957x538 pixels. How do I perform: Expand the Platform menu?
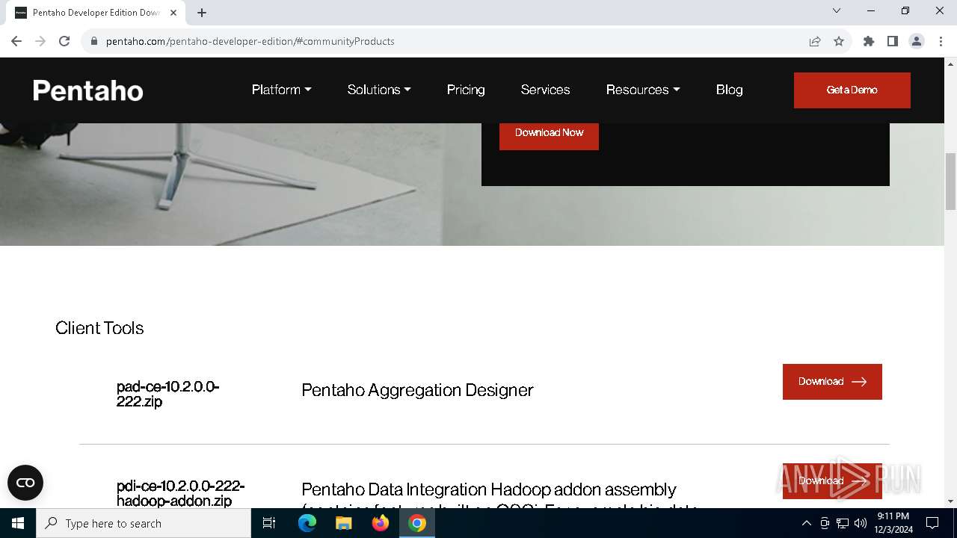point(281,90)
